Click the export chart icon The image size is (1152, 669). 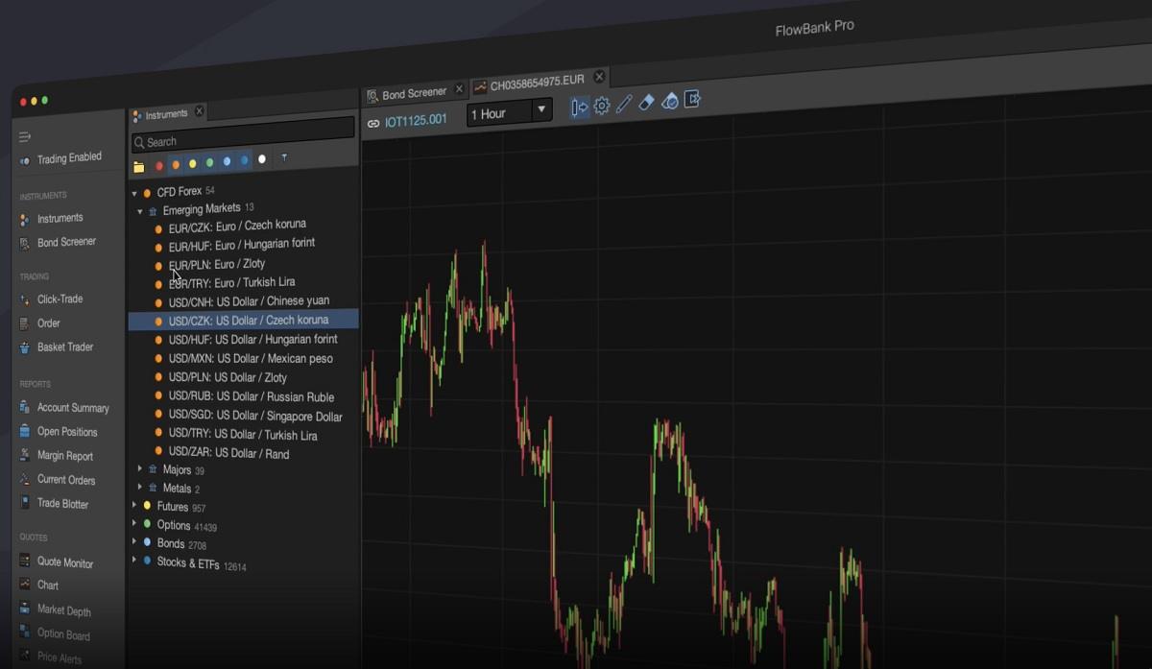coord(693,98)
